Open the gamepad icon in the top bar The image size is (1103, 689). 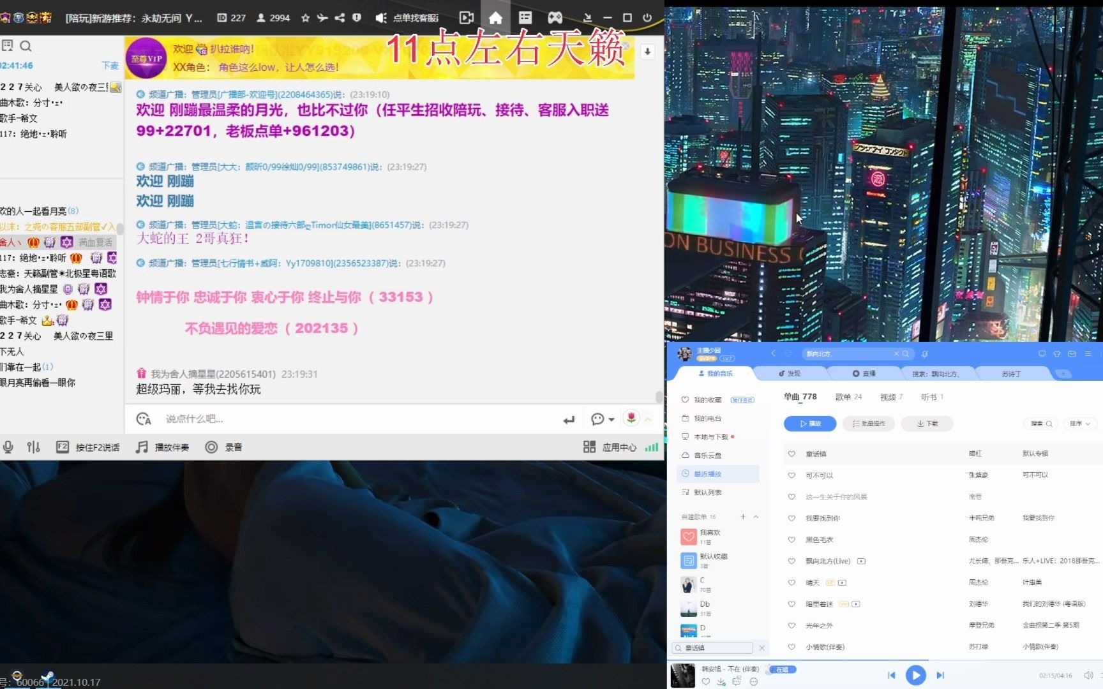[x=554, y=17]
